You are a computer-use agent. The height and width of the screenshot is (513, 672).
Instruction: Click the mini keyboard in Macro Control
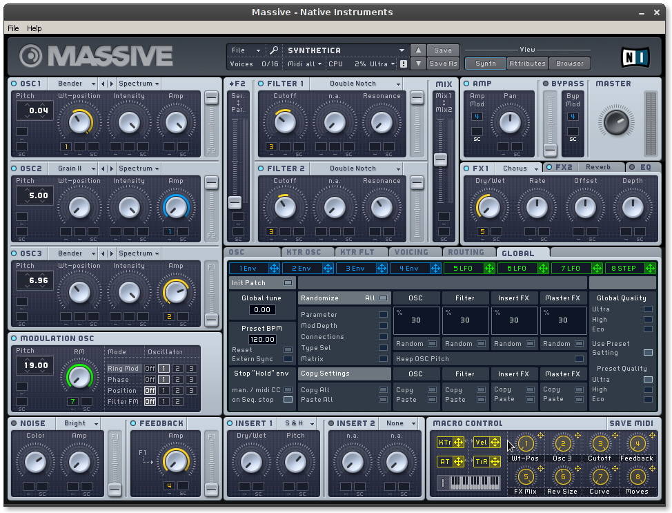[474, 481]
